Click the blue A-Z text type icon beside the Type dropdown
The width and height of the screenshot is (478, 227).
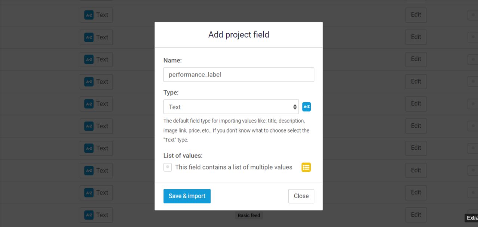click(x=306, y=107)
